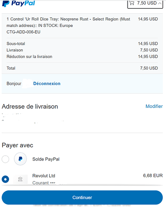The width and height of the screenshot is (166, 207).
Task: Select the Revolut Ltd radio button
Action: 5,179
